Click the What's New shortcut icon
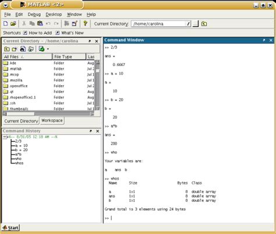 (57, 33)
